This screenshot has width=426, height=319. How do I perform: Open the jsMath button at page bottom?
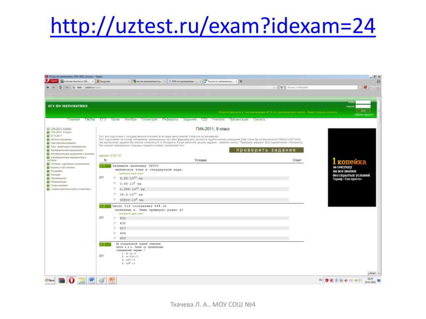[372, 273]
